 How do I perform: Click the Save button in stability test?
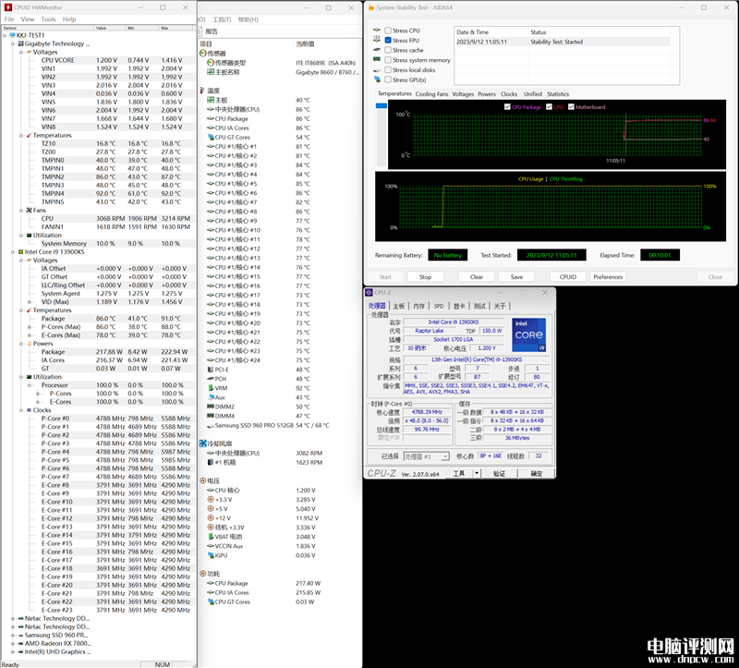point(516,277)
